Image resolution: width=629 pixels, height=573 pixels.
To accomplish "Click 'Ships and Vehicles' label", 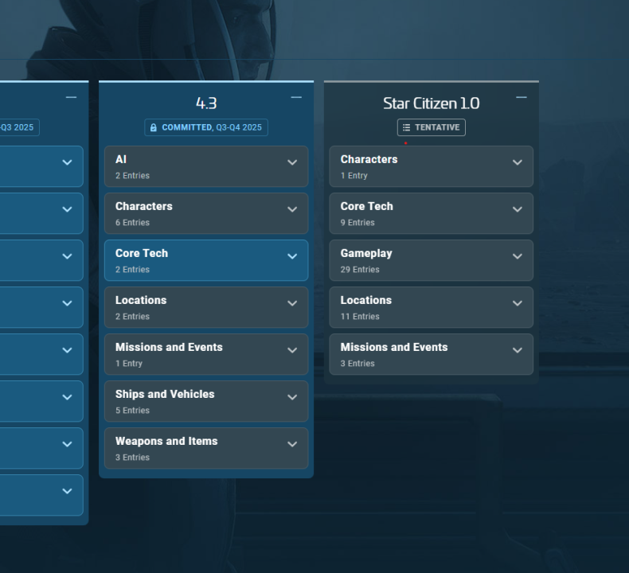I will [165, 394].
